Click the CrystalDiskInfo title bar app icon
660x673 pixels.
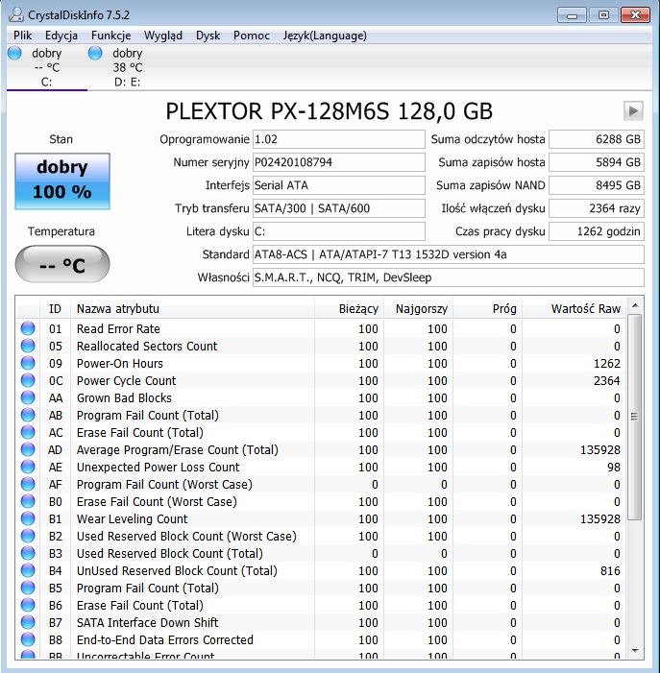[16, 14]
